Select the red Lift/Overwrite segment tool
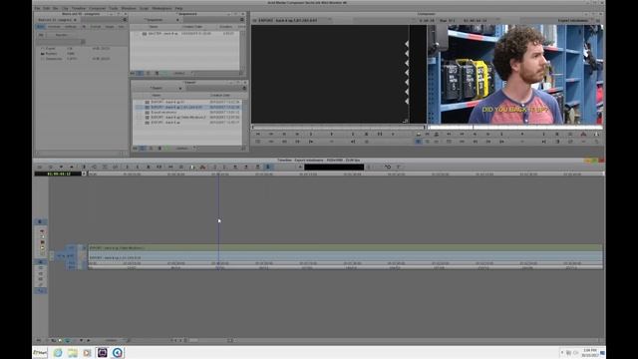 (42, 231)
